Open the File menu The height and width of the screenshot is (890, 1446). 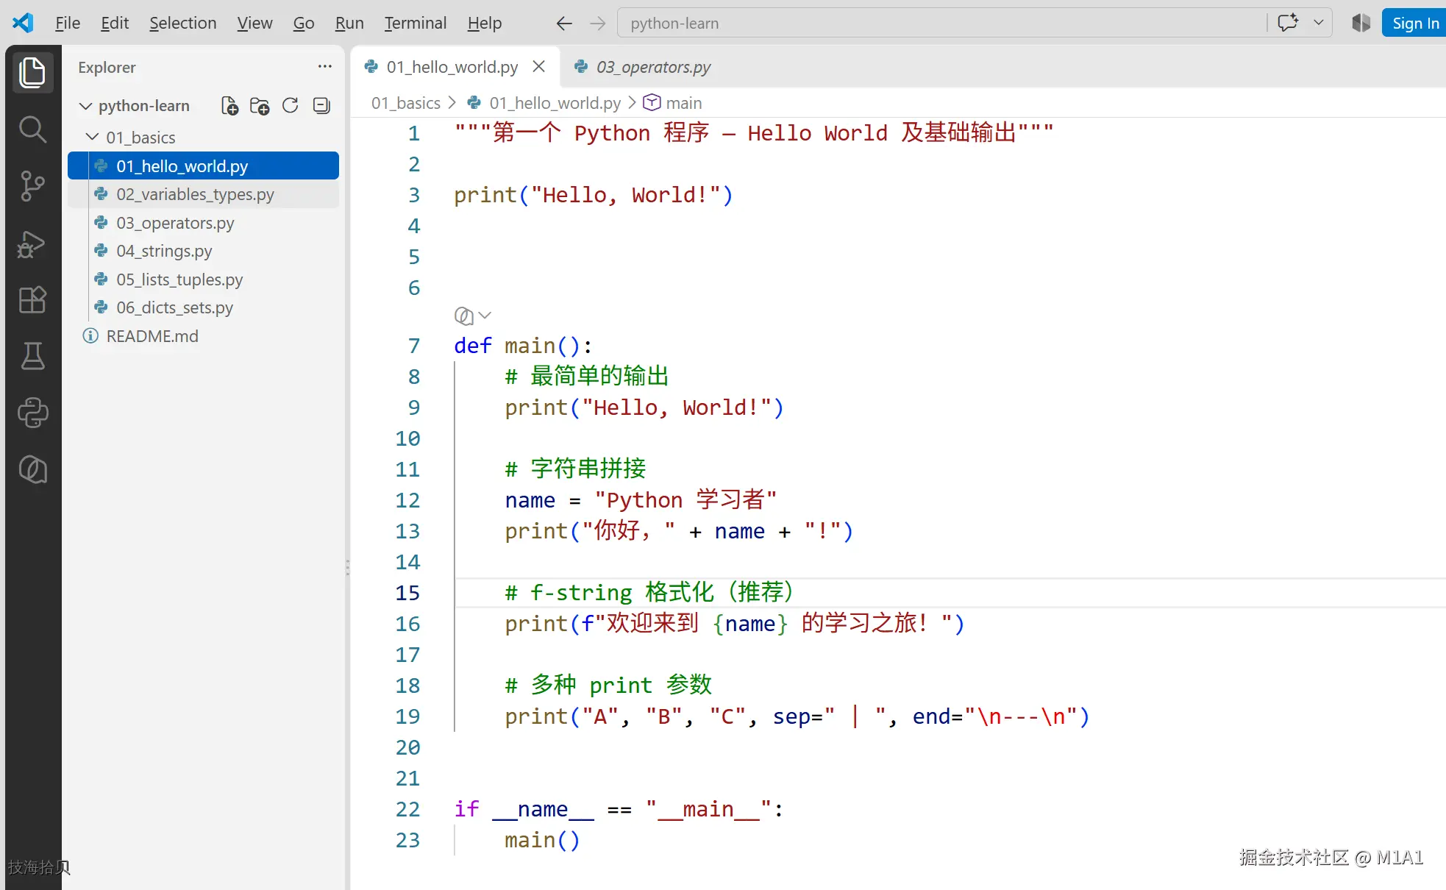(68, 24)
